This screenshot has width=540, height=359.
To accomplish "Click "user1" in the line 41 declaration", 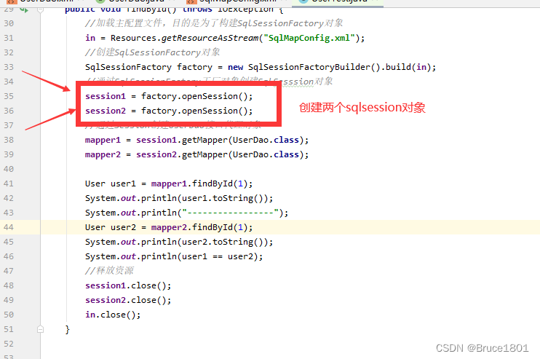I will click(x=123, y=184).
